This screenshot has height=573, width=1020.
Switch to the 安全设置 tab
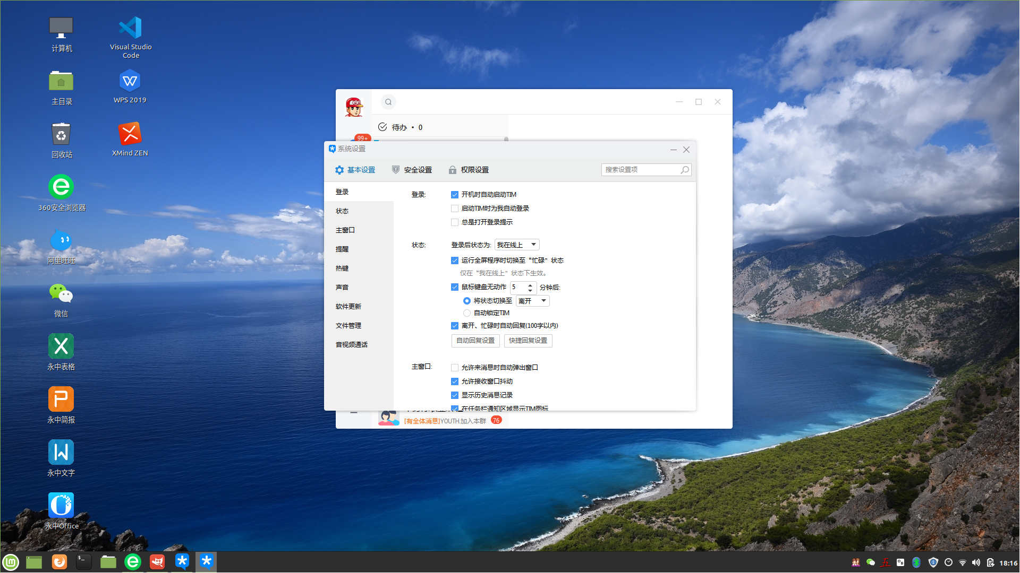pos(412,170)
